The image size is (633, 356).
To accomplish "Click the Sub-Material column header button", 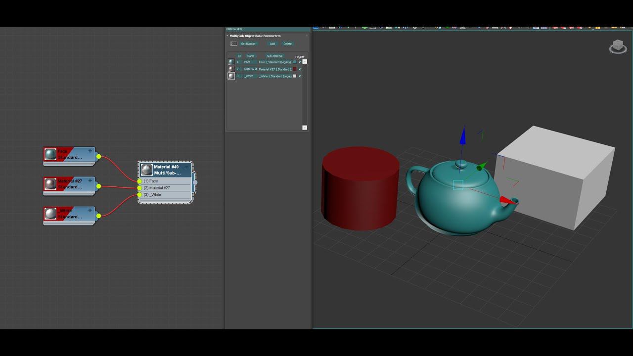I will tap(274, 56).
